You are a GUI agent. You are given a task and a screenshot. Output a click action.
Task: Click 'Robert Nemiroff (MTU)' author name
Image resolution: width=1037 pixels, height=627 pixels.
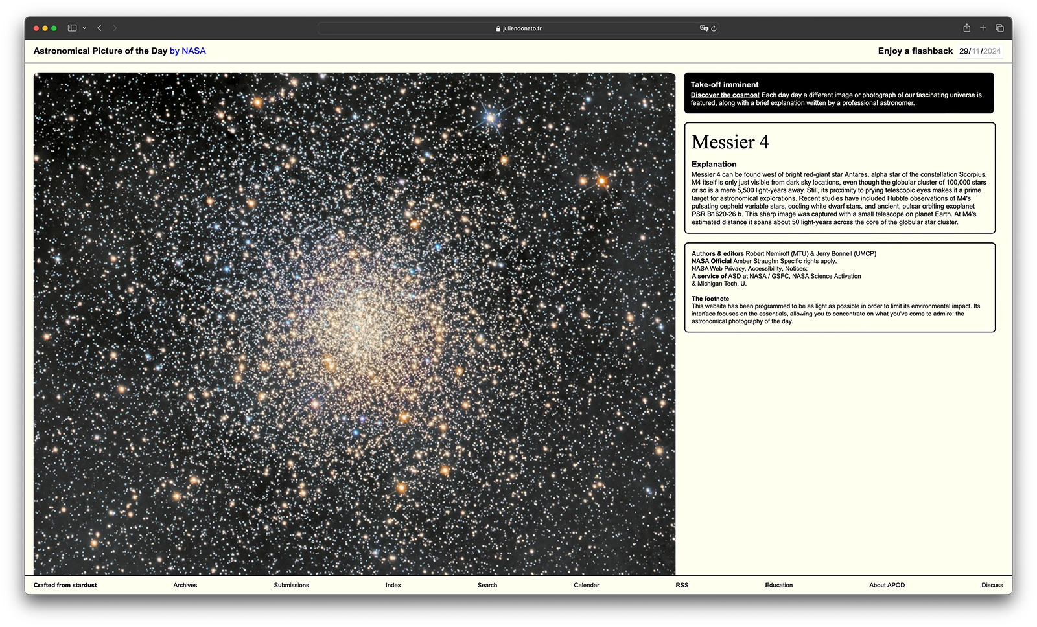point(776,253)
